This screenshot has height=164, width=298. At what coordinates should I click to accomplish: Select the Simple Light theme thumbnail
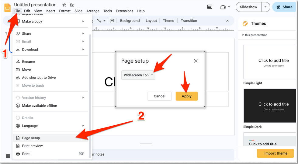(270, 62)
